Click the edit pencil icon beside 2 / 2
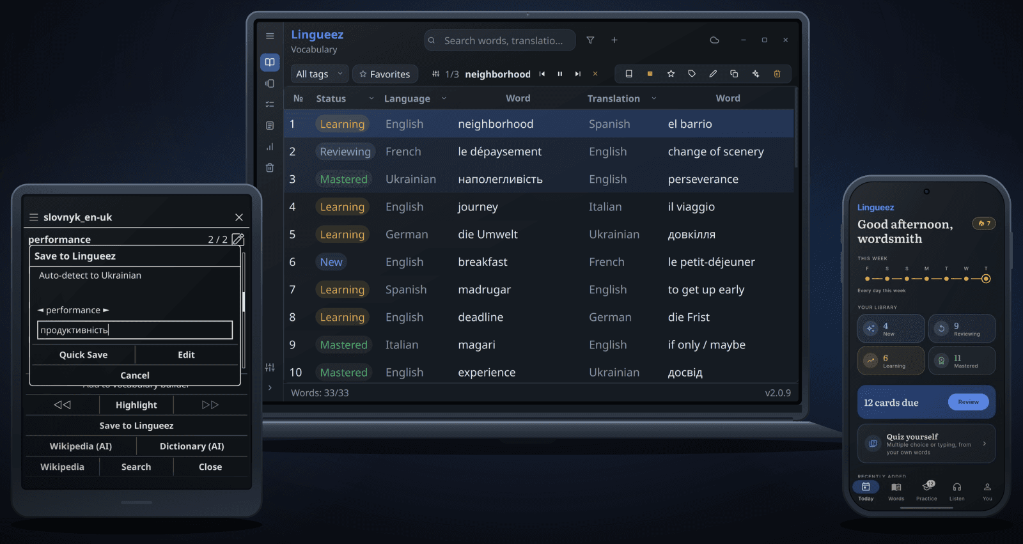 (x=238, y=240)
